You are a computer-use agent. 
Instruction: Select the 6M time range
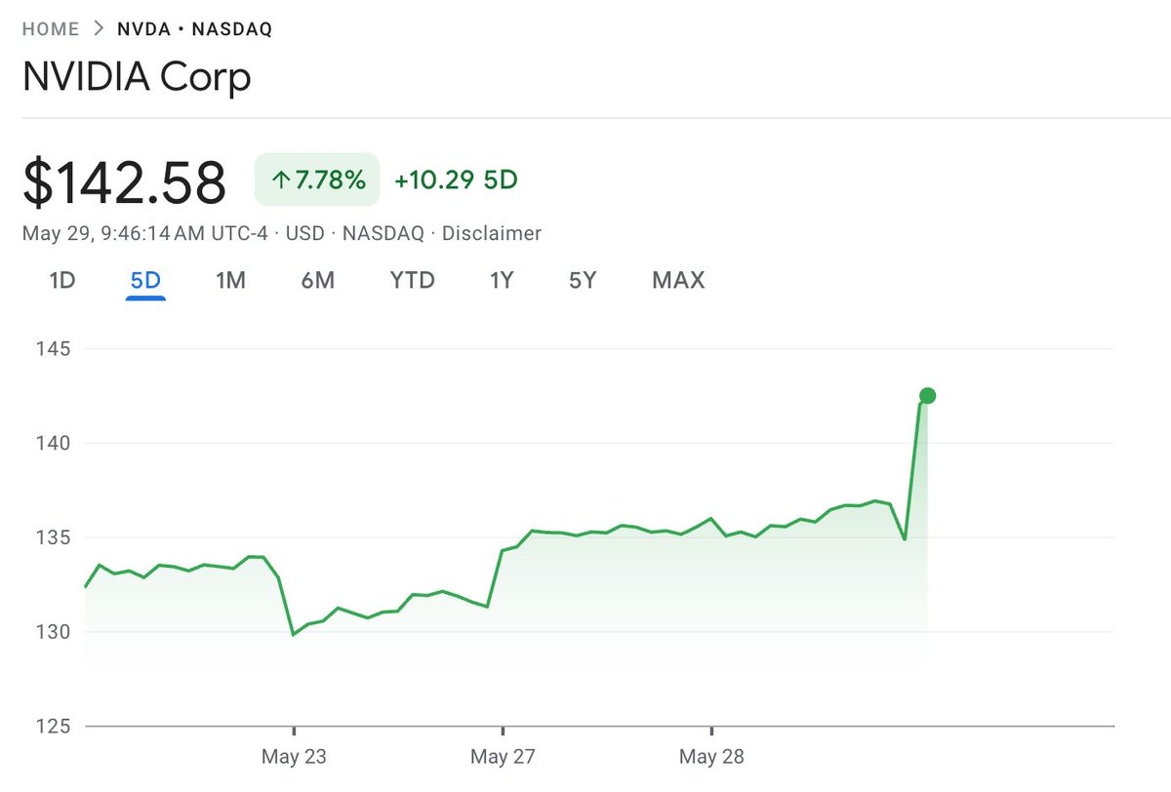[x=316, y=280]
